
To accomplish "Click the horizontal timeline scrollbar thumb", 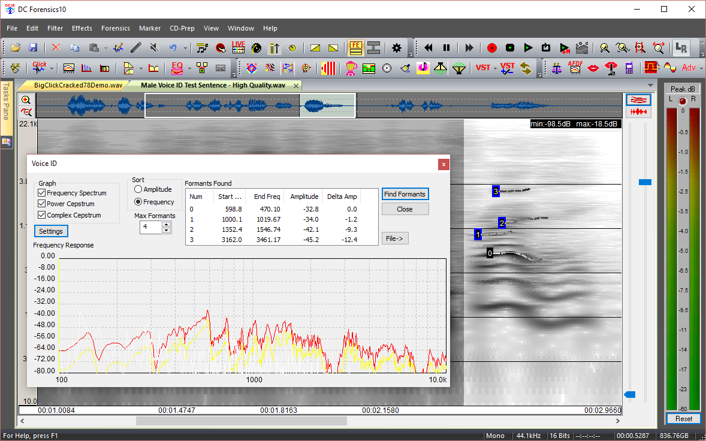I will tap(242, 421).
